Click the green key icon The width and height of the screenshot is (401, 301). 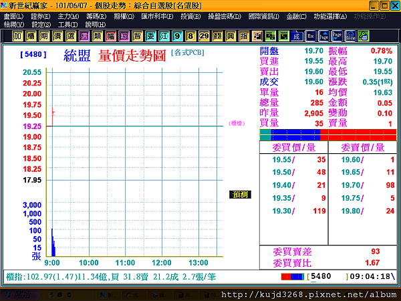click(364, 36)
